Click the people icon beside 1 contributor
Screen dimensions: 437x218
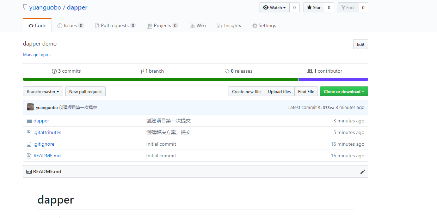click(x=310, y=71)
